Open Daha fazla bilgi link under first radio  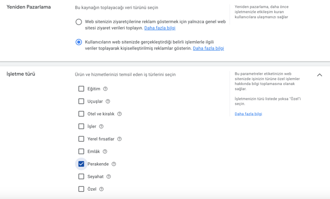pyautogui.click(x=160, y=28)
